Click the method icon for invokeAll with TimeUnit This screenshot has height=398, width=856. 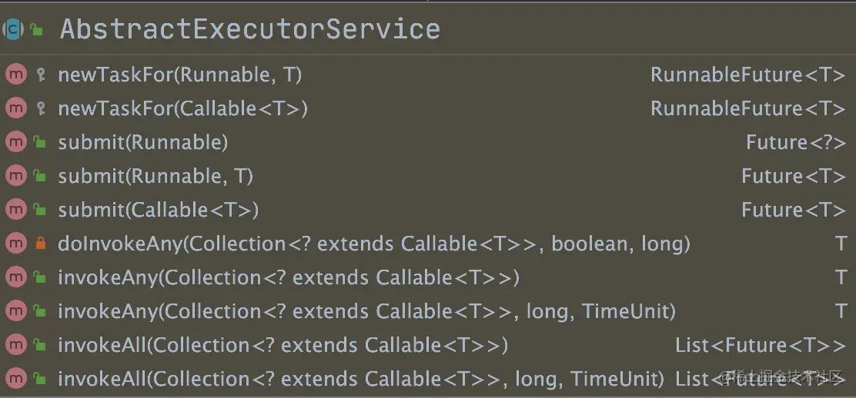(x=15, y=379)
